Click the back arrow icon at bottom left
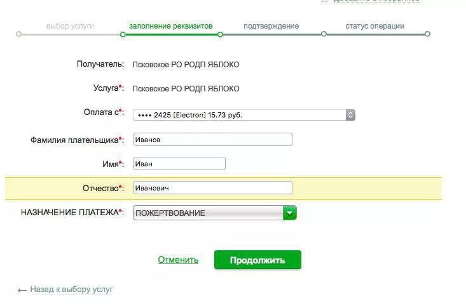The height and width of the screenshot is (306, 466). point(22,290)
